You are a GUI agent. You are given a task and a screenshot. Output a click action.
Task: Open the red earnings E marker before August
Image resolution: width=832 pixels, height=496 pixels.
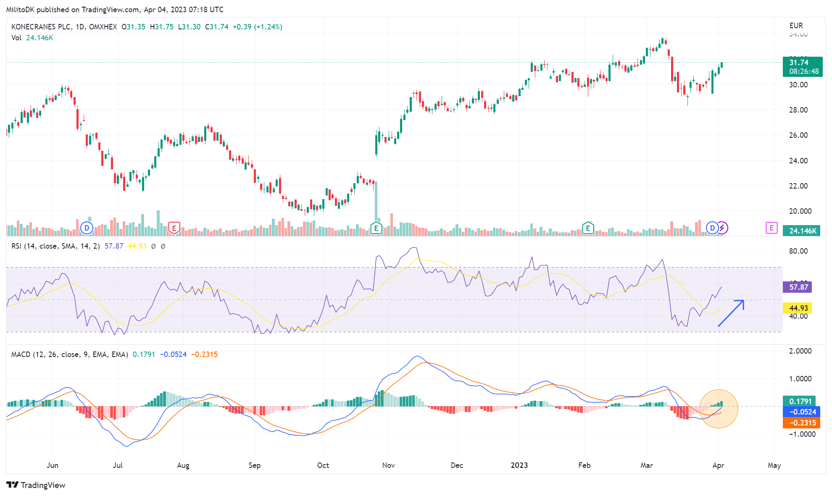(x=174, y=228)
